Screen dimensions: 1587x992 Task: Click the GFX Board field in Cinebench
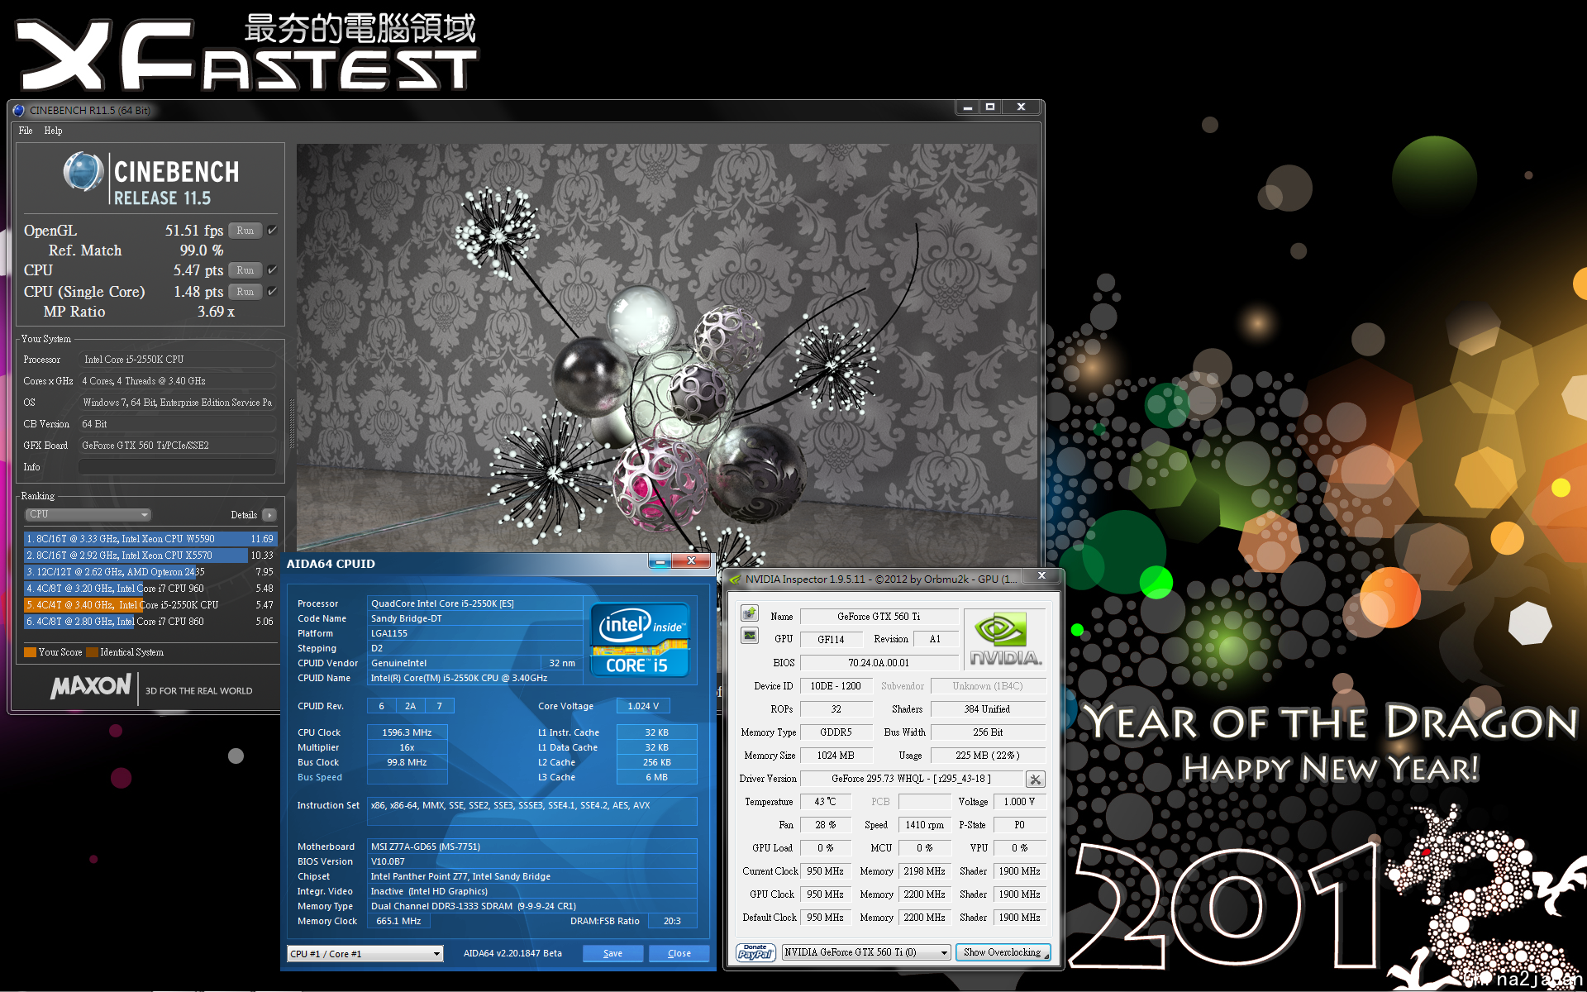pyautogui.click(x=177, y=446)
